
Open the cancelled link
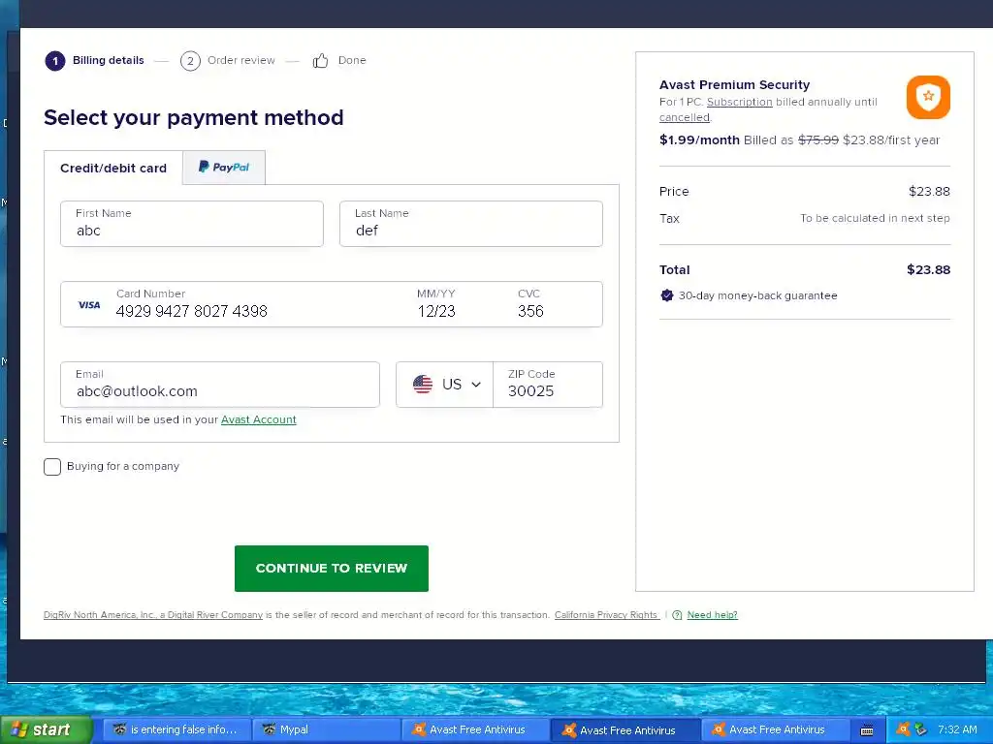pos(684,117)
